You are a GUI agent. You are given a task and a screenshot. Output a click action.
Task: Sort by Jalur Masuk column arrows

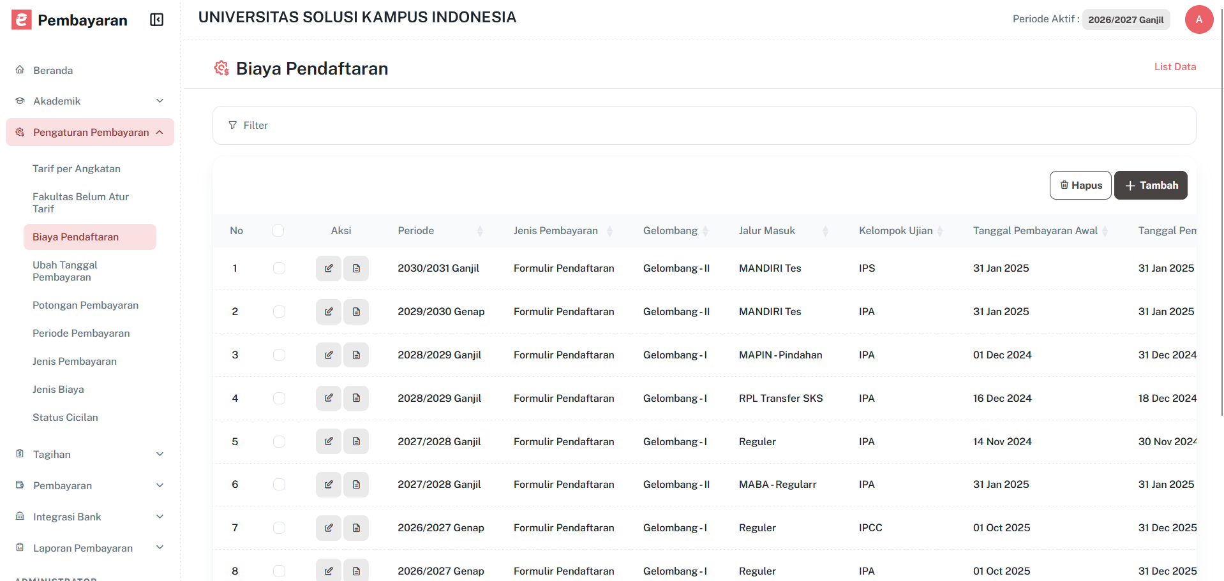coord(825,231)
